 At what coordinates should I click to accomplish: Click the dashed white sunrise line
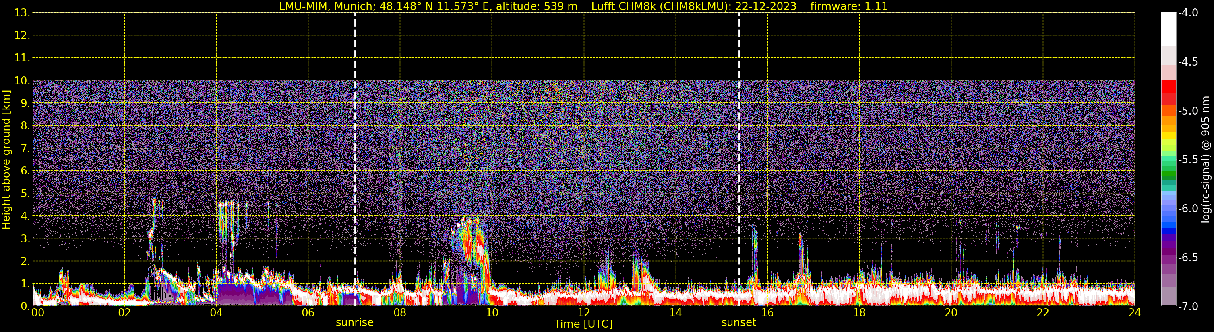(355, 160)
